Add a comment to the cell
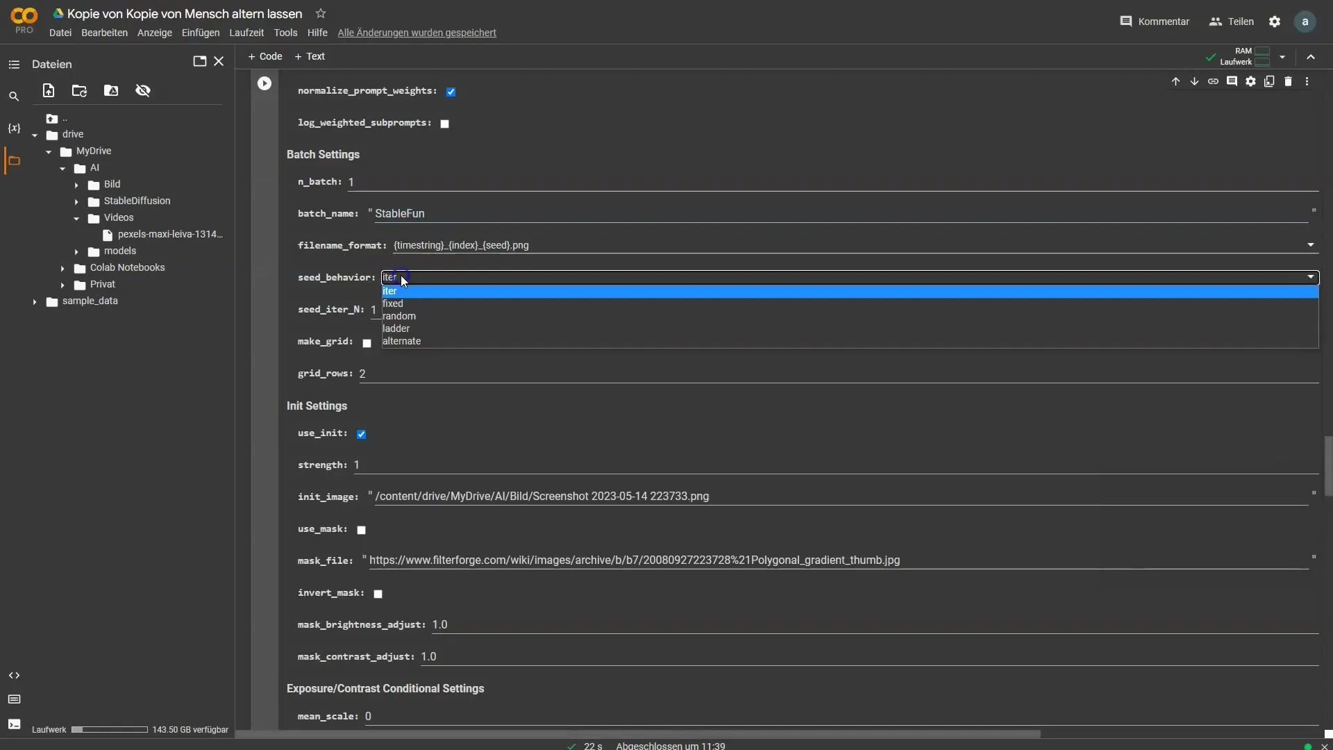The height and width of the screenshot is (750, 1333). 1232,81
